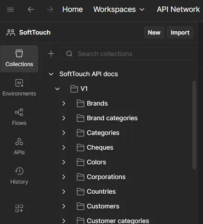Open the Workspaces dropdown
203x224 pixels.
119,9
